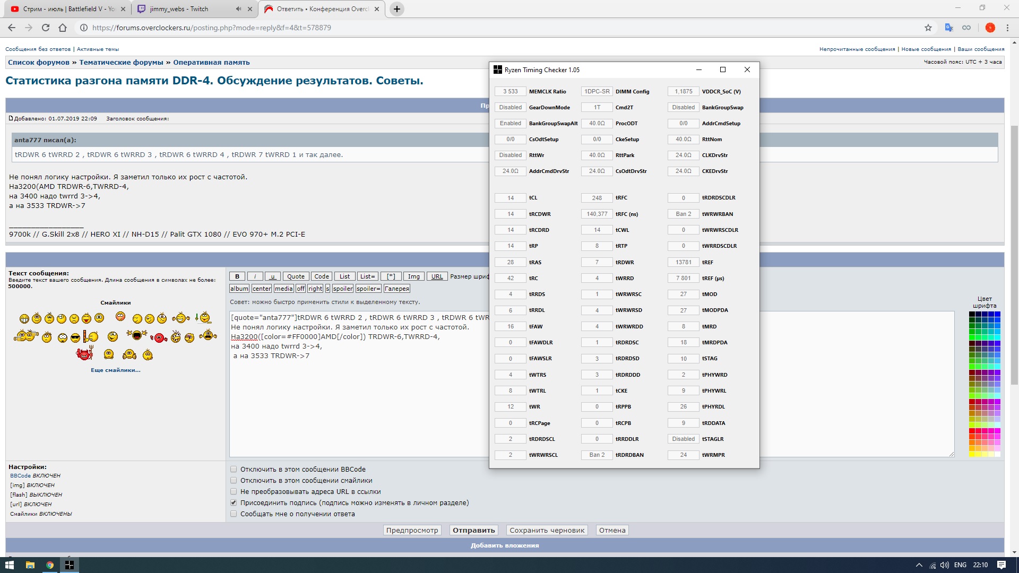Open new browser tab with plus icon
Viewport: 1019px width, 573px height.
click(x=396, y=9)
